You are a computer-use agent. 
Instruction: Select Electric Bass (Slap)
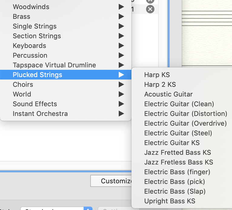coord(175,191)
